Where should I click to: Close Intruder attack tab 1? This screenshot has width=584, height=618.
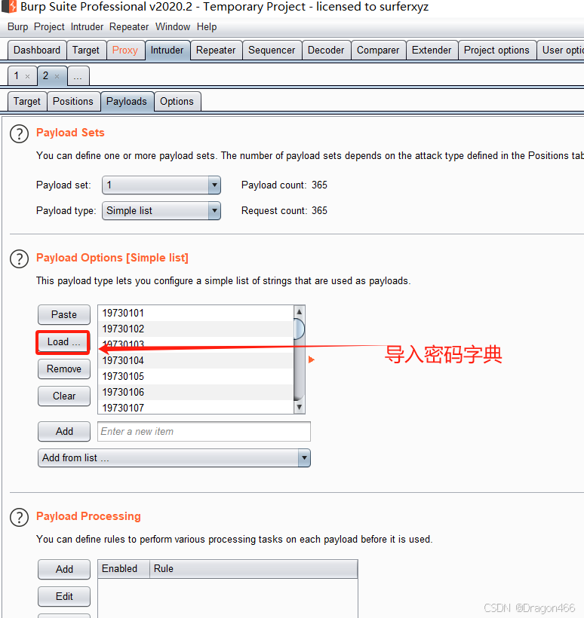[x=28, y=76]
